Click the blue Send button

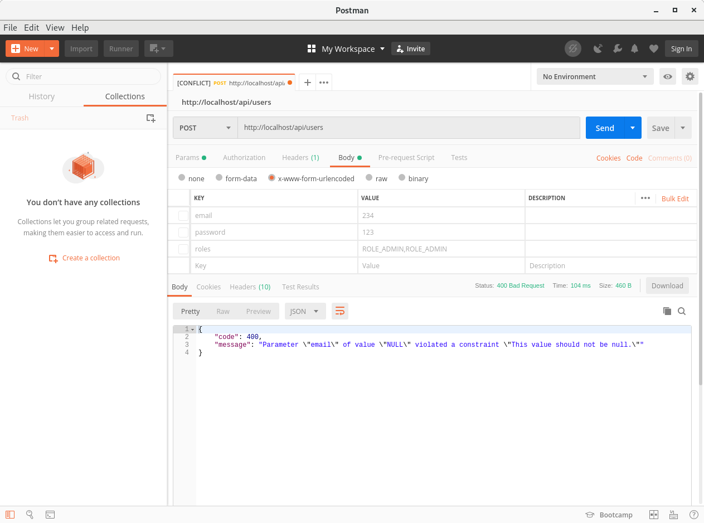click(605, 128)
